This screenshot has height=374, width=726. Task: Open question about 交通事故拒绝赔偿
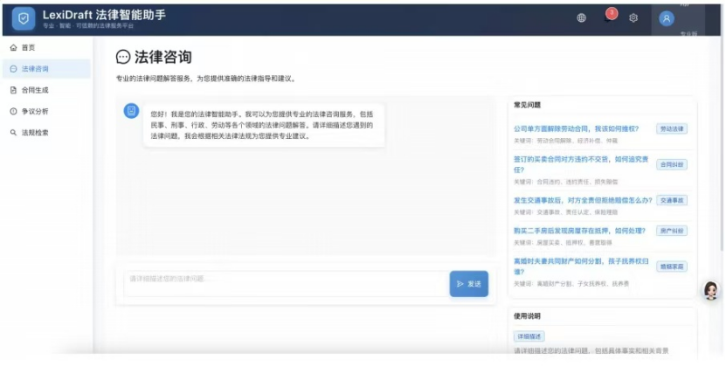coord(582,200)
